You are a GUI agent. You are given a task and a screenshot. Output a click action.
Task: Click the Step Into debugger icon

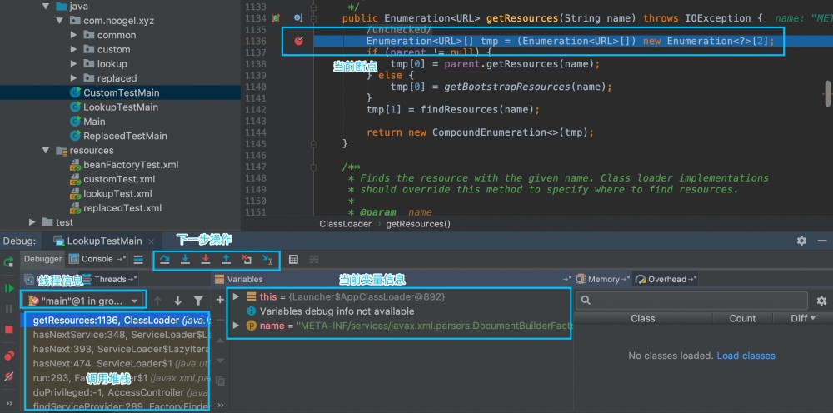(186, 260)
